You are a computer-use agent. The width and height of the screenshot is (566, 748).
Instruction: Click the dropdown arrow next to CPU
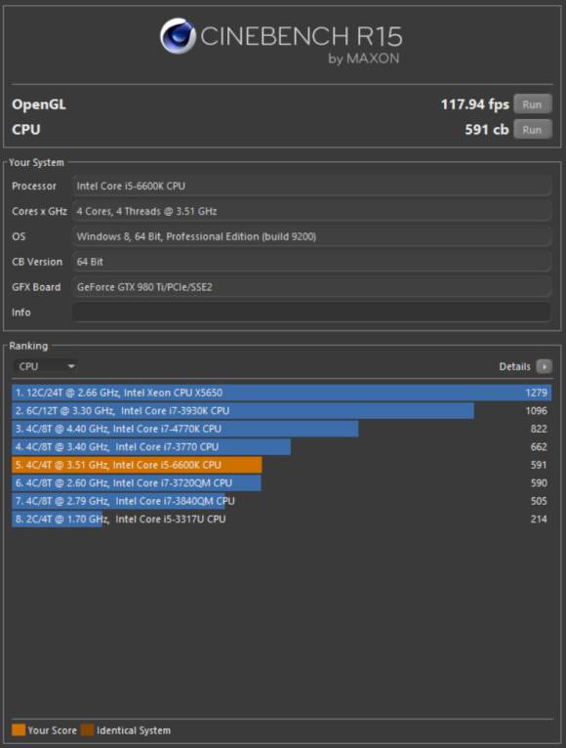pyautogui.click(x=71, y=366)
